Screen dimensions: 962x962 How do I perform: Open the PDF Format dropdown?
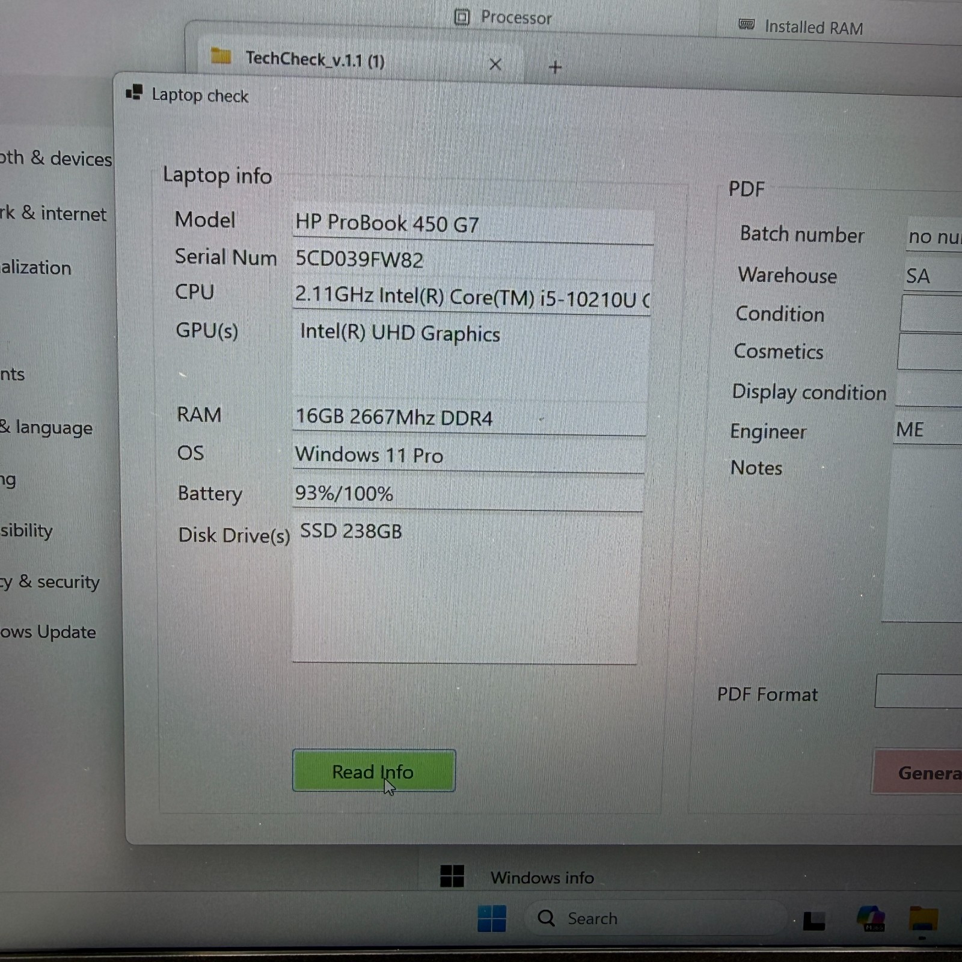[919, 691]
